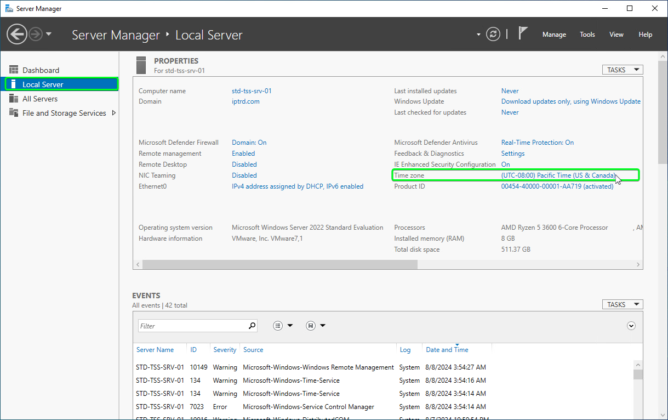Open the Manage menu

554,35
